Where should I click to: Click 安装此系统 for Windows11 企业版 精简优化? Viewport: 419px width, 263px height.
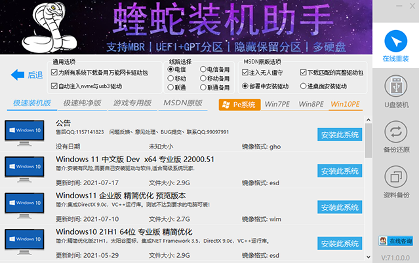pyautogui.click(x=340, y=208)
